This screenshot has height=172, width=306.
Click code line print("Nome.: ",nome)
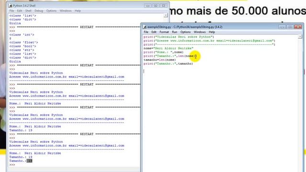[x=164, y=52]
